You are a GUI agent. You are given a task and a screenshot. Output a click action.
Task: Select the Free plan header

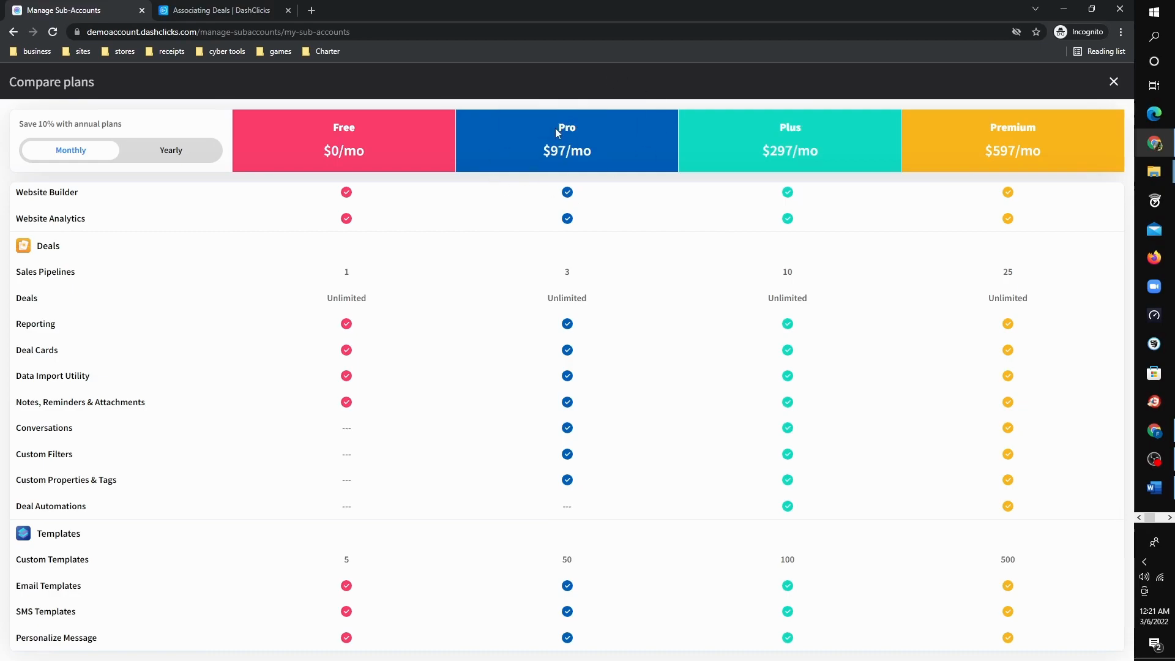(x=344, y=140)
